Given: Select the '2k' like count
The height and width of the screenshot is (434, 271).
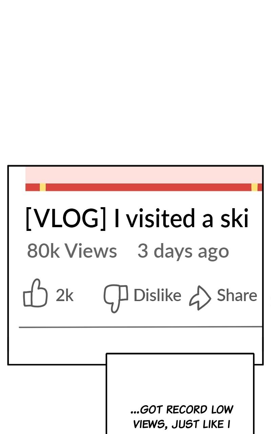Looking at the screenshot, I should pos(65,295).
